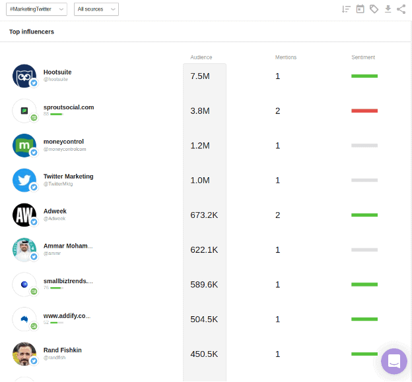Open Twitter Marketing influencer name
The height and width of the screenshot is (382, 412).
68,177
